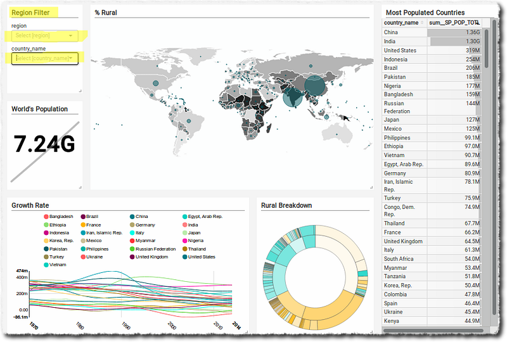Select Myanmar in Growth Rate legend
The image size is (507, 342).
point(143,241)
